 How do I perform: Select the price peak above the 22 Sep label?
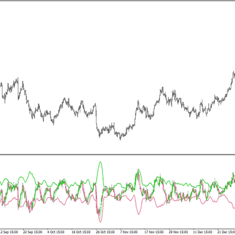(18, 79)
